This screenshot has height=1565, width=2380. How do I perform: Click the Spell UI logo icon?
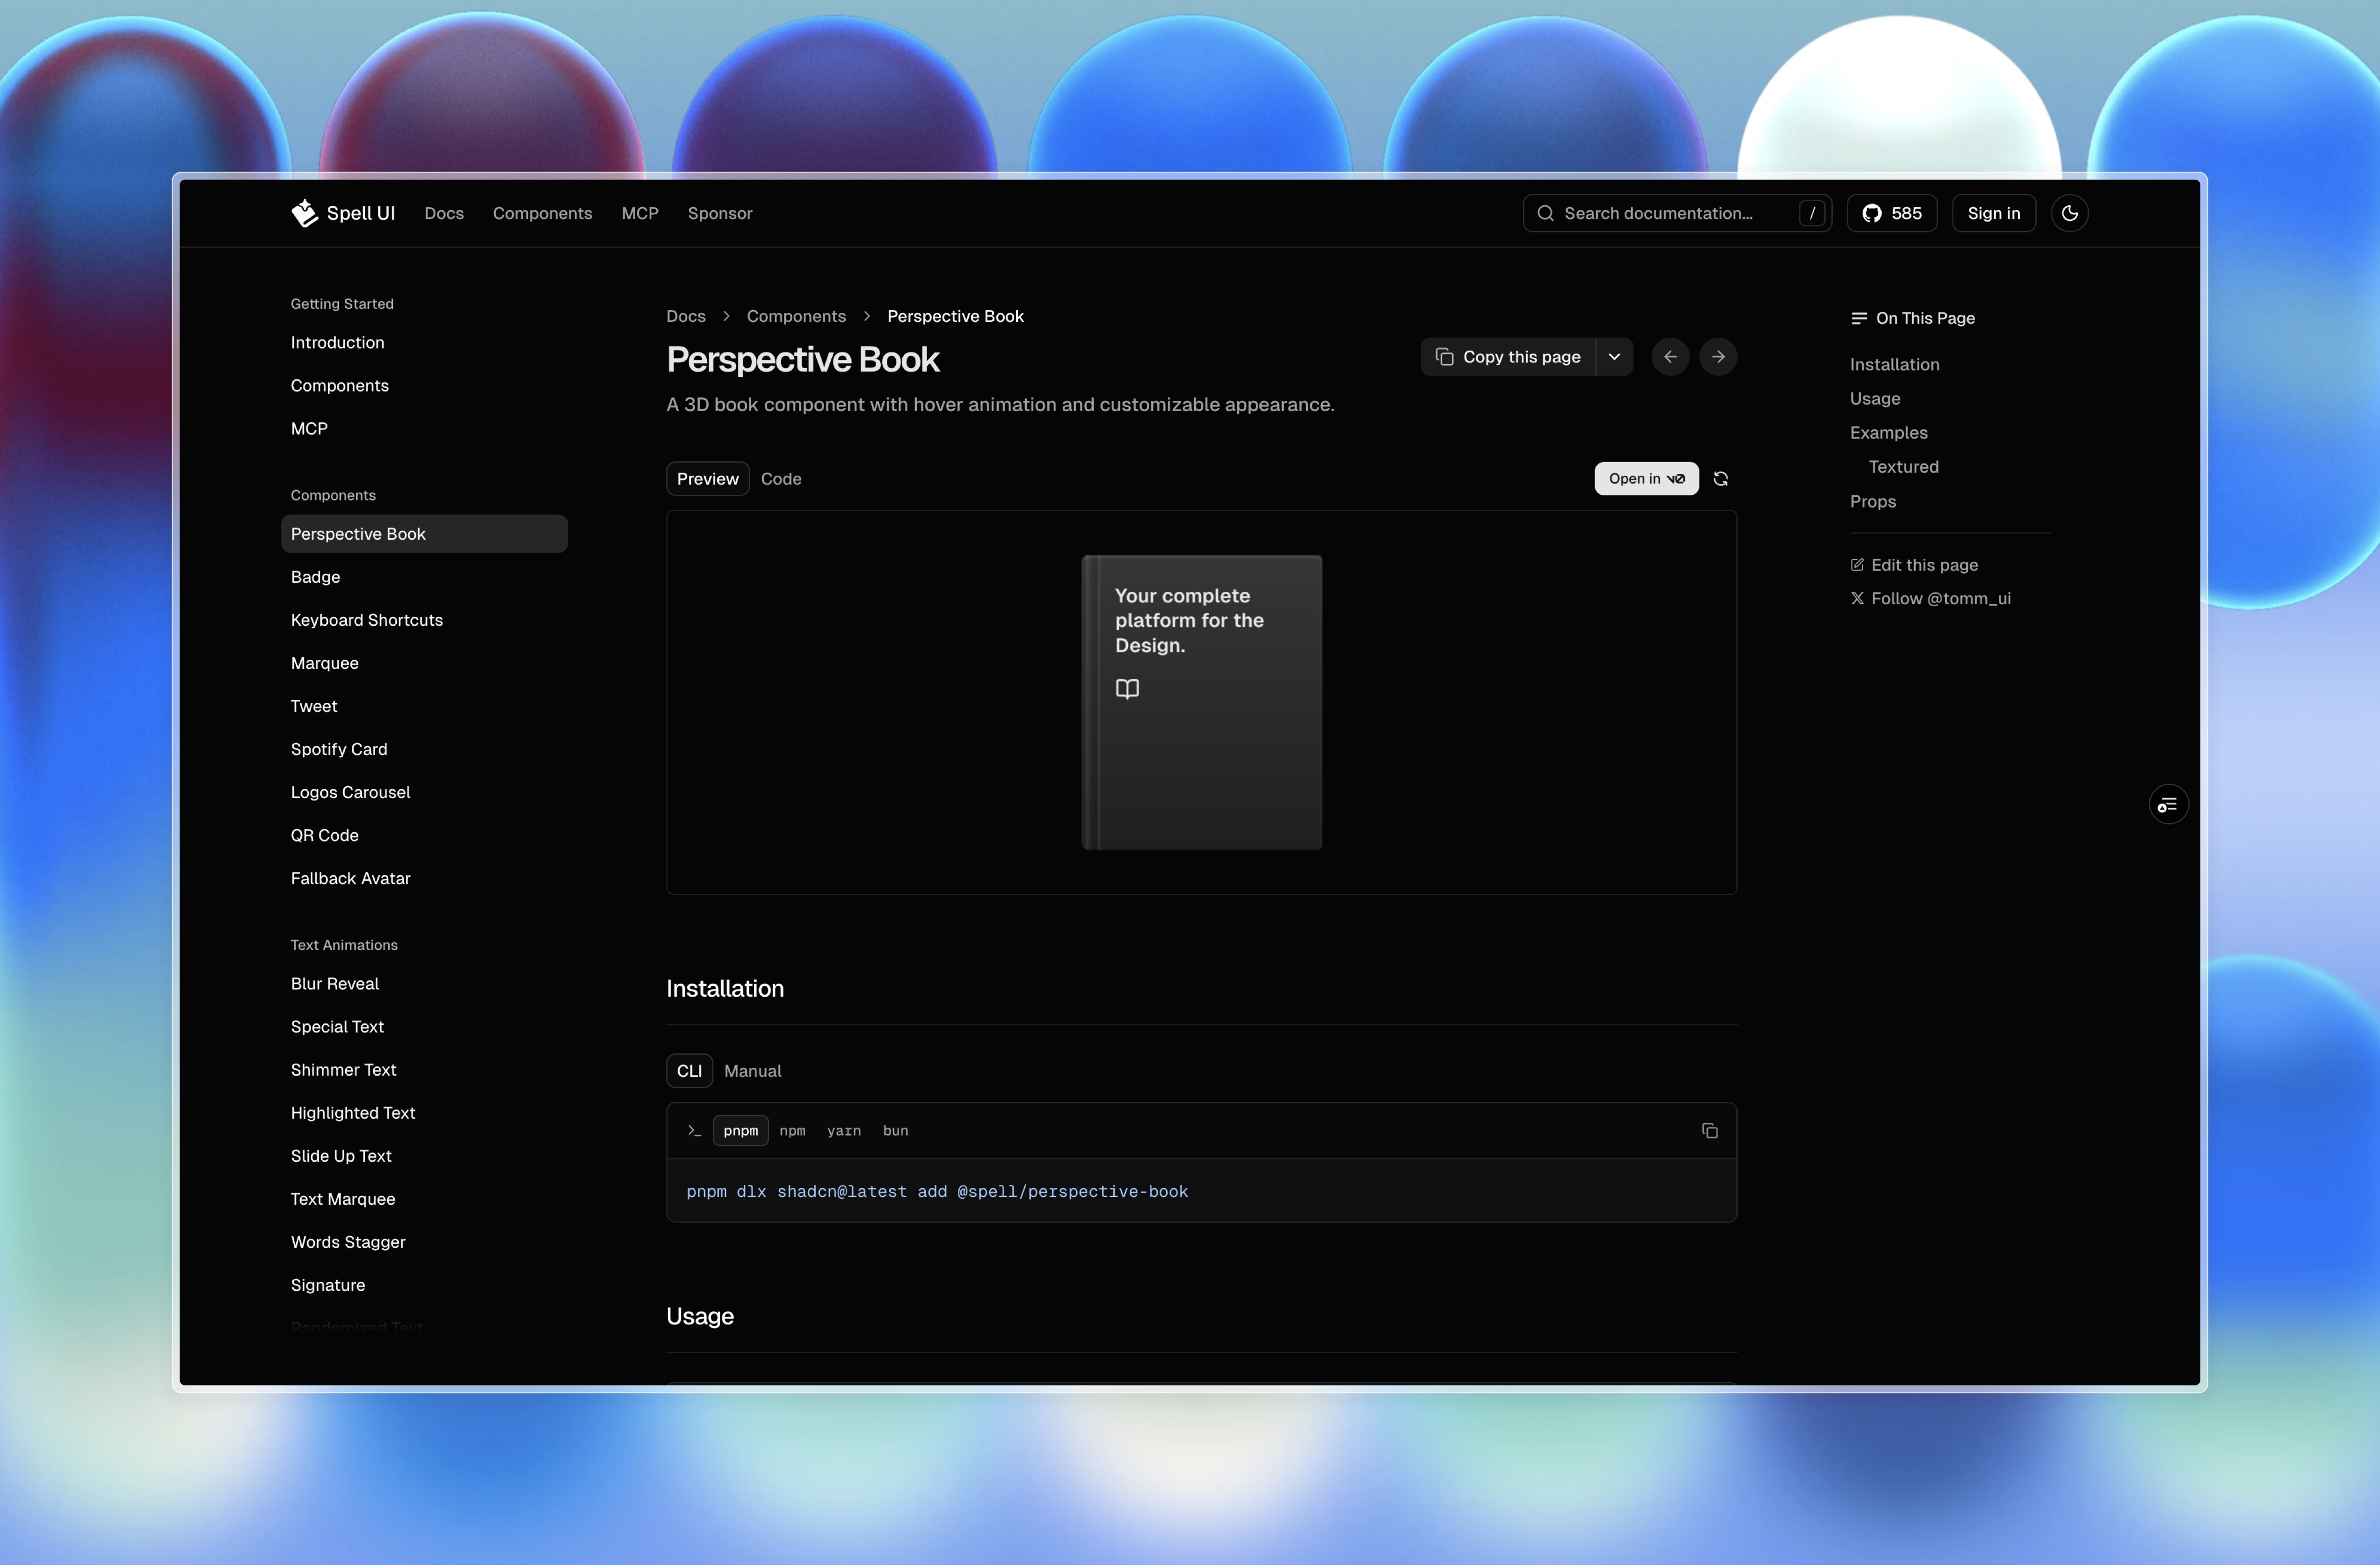[x=304, y=213]
